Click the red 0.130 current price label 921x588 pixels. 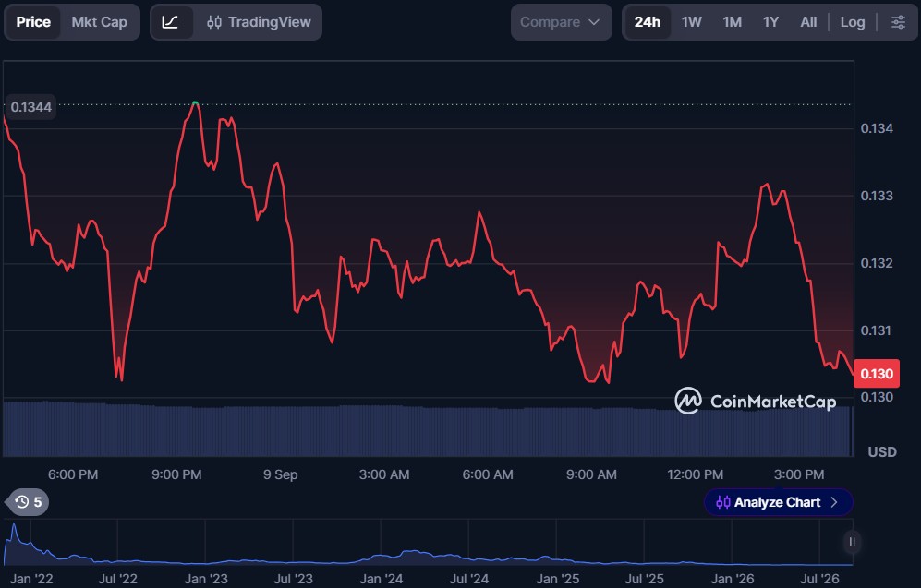click(877, 374)
